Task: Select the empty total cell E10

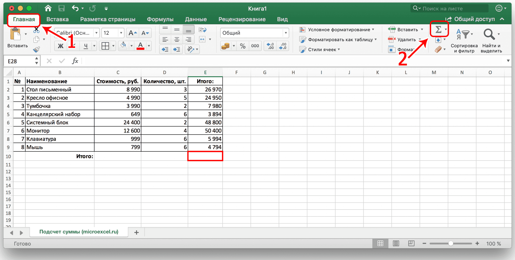Action: click(x=205, y=156)
